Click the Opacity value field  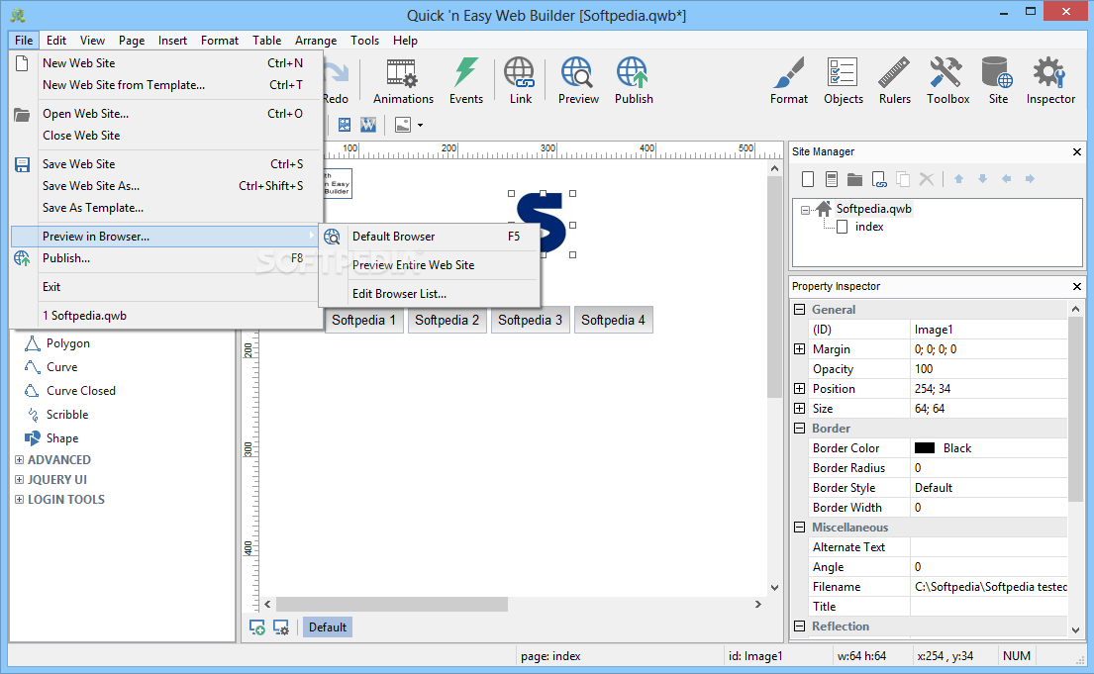click(989, 369)
